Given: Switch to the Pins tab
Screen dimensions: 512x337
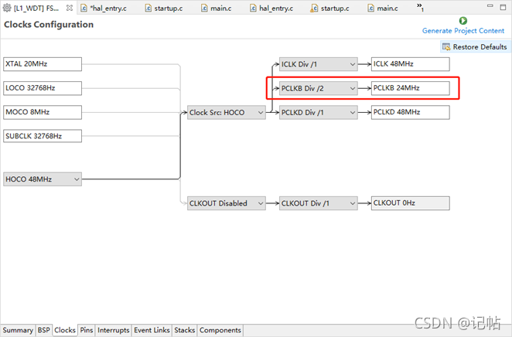Looking at the screenshot, I should click(x=87, y=330).
